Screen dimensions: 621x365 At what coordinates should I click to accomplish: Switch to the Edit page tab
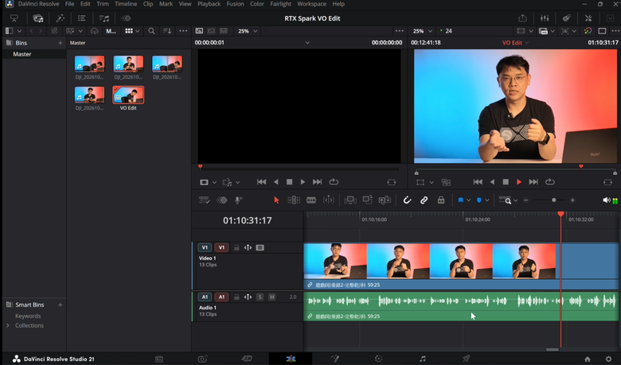291,359
